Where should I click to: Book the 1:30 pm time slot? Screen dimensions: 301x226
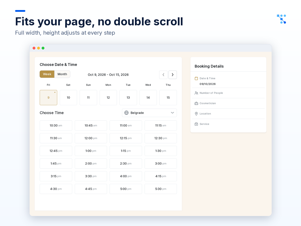click(161, 151)
